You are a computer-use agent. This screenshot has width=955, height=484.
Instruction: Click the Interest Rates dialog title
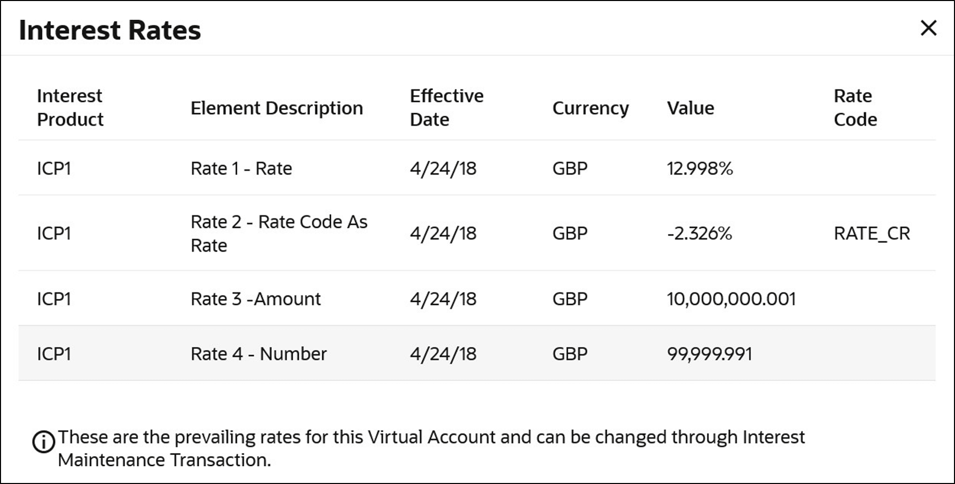click(110, 30)
